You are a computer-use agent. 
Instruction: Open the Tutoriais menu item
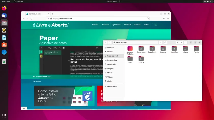click(x=105, y=25)
